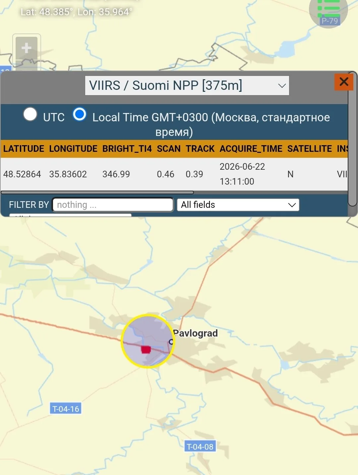The image size is (358, 475).
Task: Open the VIIRS / Suomi NPP satellite dropdown
Action: pyautogui.click(x=187, y=86)
